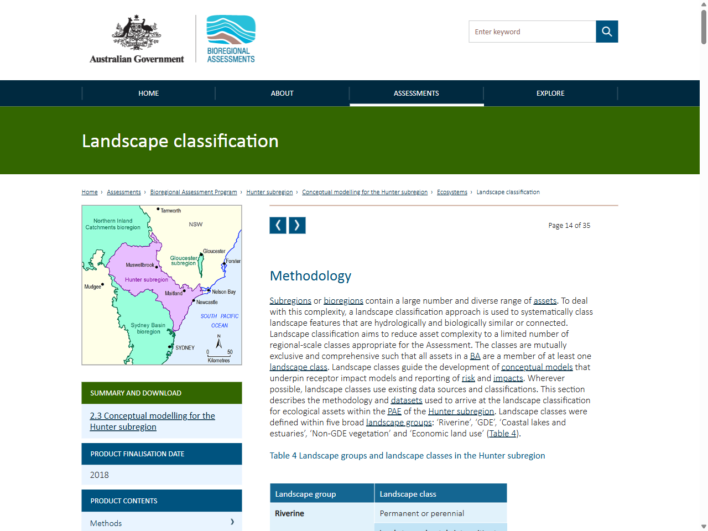708x531 pixels.
Task: Switch to the EXPLORE tab
Action: coord(550,93)
